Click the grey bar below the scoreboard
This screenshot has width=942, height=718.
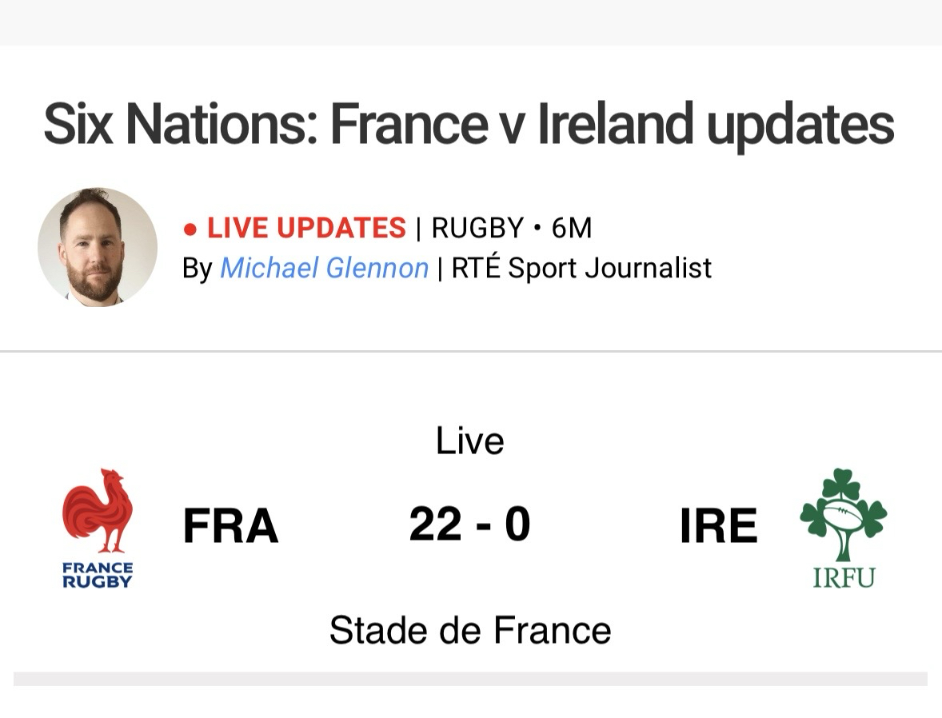[x=470, y=679]
